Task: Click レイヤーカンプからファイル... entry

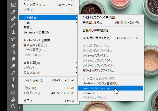Action: coord(111,66)
